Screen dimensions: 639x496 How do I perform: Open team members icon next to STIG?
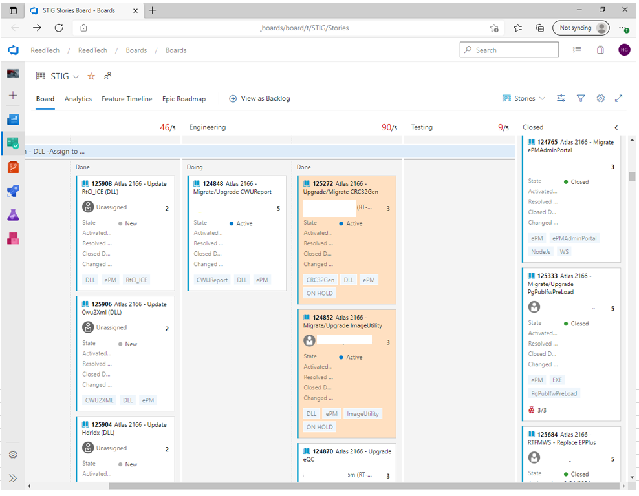(107, 76)
